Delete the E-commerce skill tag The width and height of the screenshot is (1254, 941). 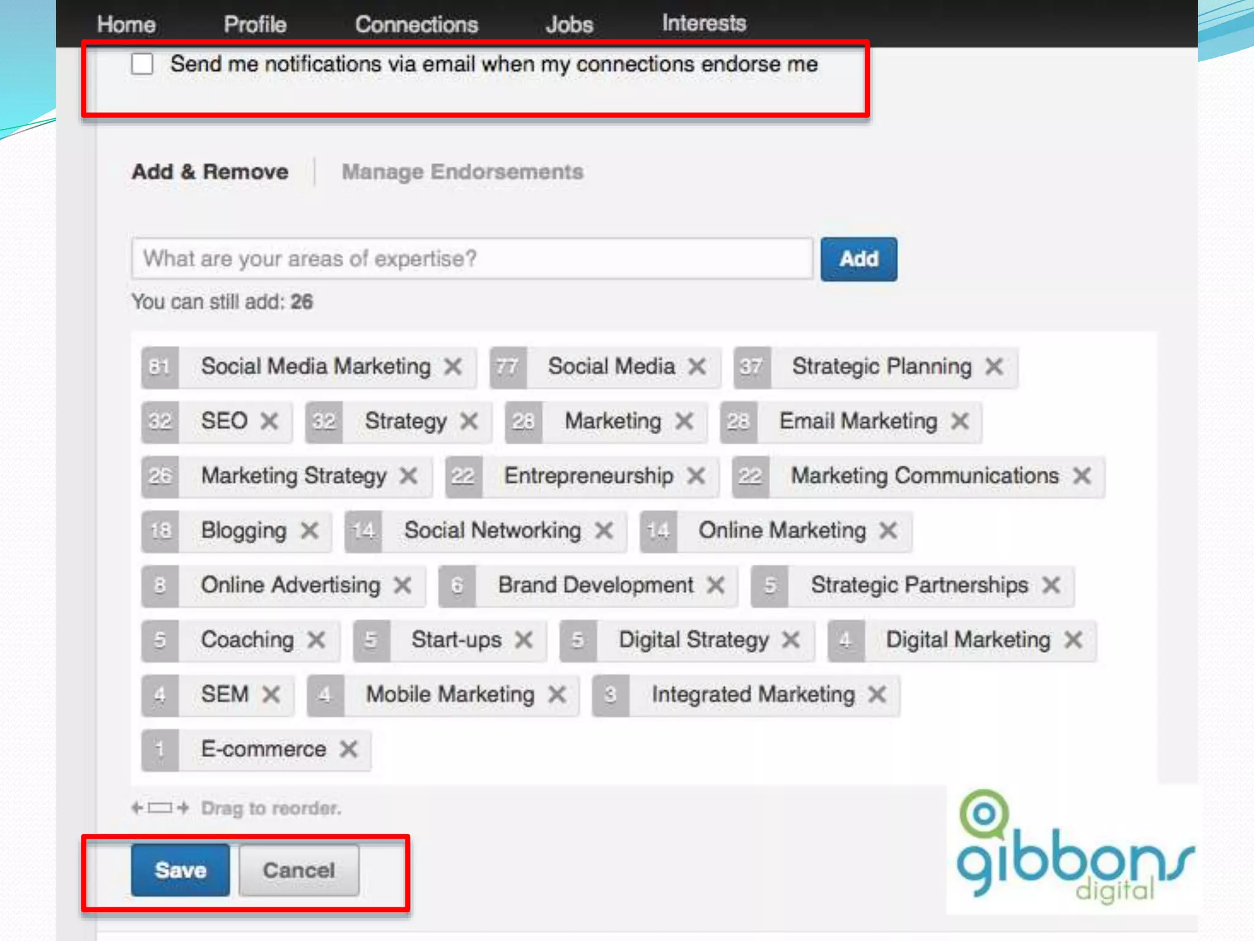(x=349, y=749)
